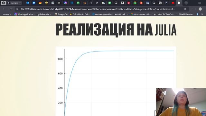206x116 pixels.
Task: Open the tab counter showing 25 tabs
Action: coord(4,3)
